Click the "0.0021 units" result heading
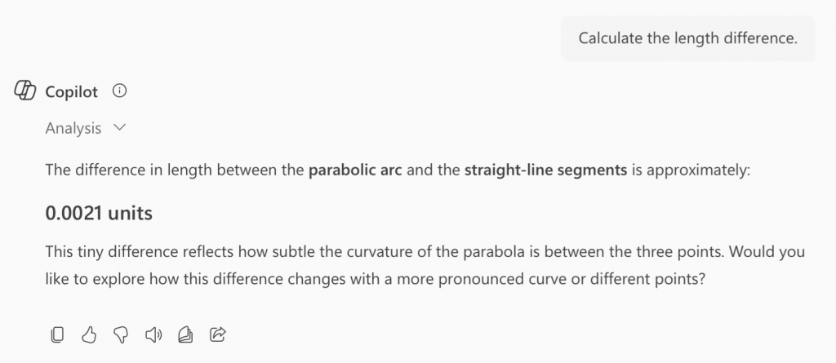The height and width of the screenshot is (363, 836). point(99,214)
